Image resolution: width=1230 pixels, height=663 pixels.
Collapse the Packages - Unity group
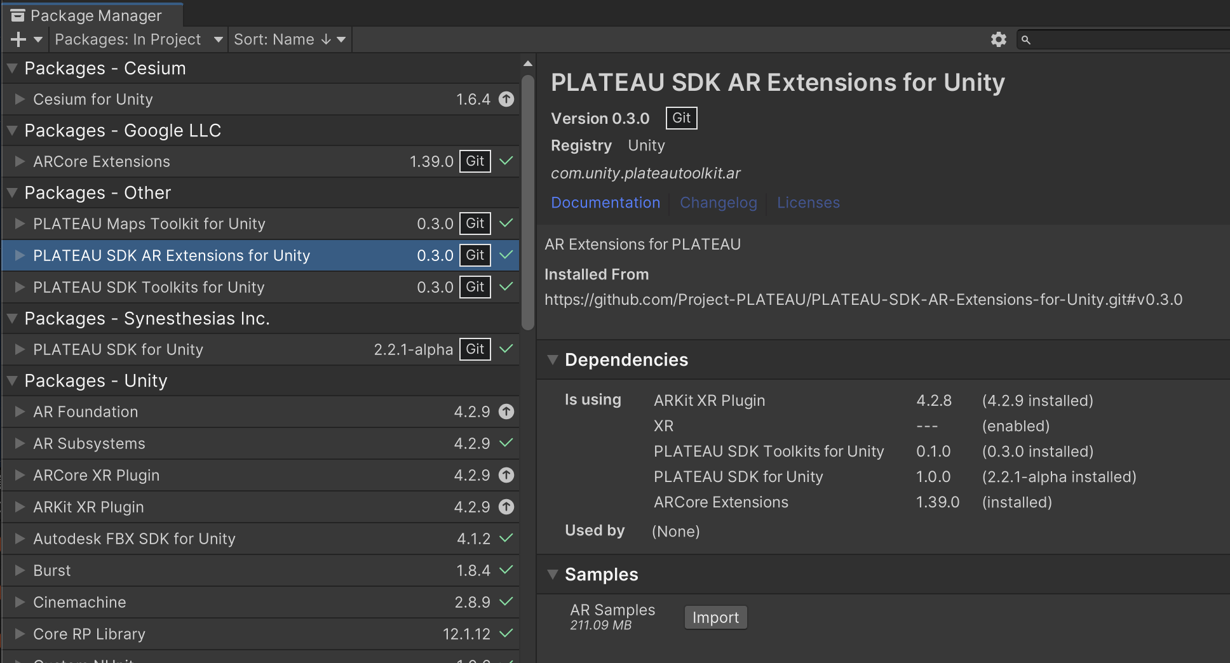pyautogui.click(x=12, y=380)
